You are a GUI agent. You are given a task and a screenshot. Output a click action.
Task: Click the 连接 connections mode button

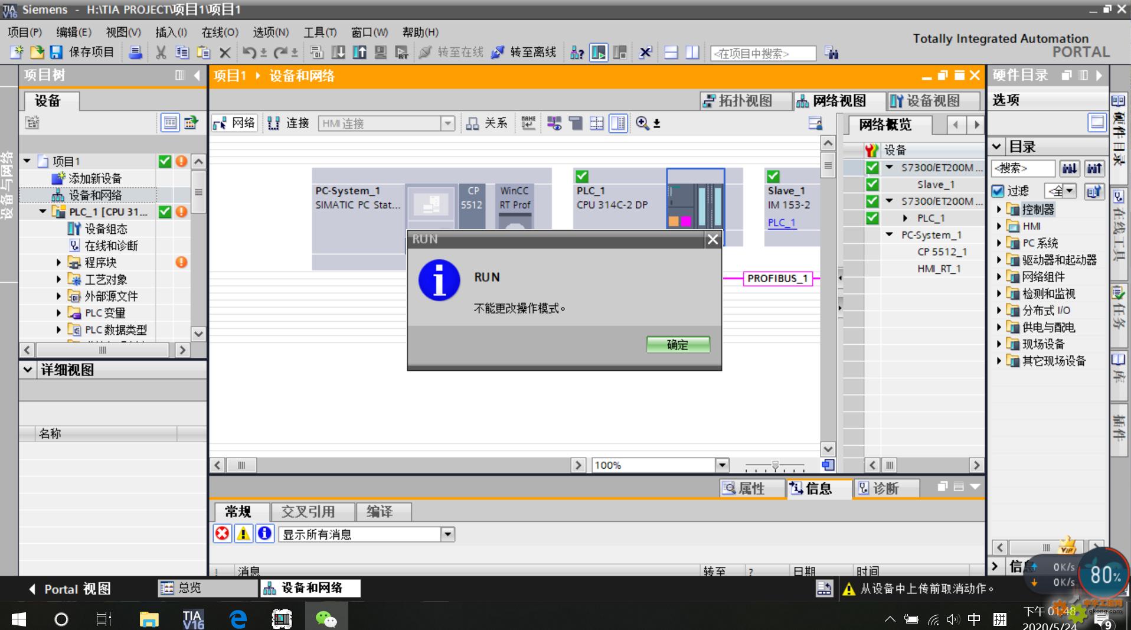coord(289,123)
